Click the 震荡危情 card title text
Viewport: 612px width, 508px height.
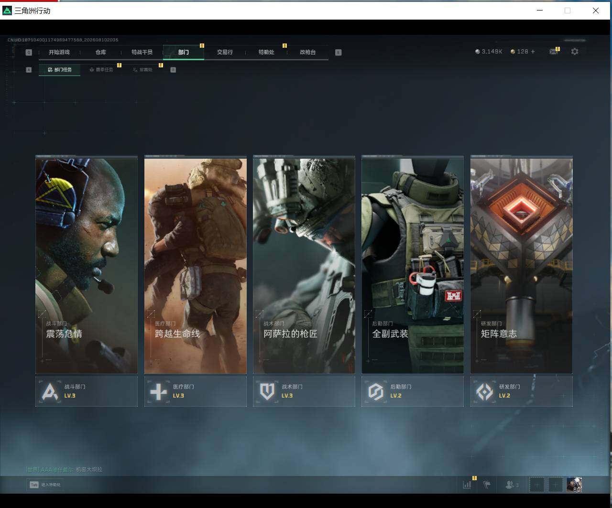point(64,334)
